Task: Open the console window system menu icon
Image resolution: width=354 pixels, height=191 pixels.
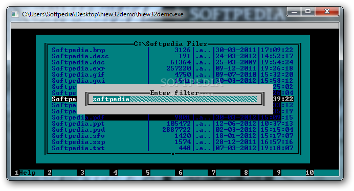Action: (15, 14)
